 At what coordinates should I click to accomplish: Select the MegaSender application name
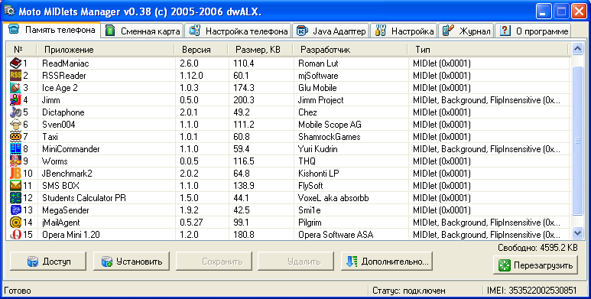point(66,210)
